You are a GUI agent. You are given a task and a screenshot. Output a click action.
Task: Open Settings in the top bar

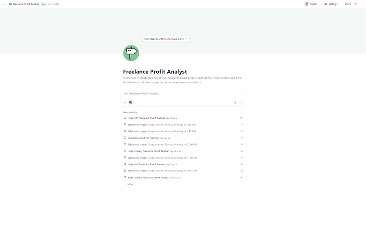coord(331,4)
